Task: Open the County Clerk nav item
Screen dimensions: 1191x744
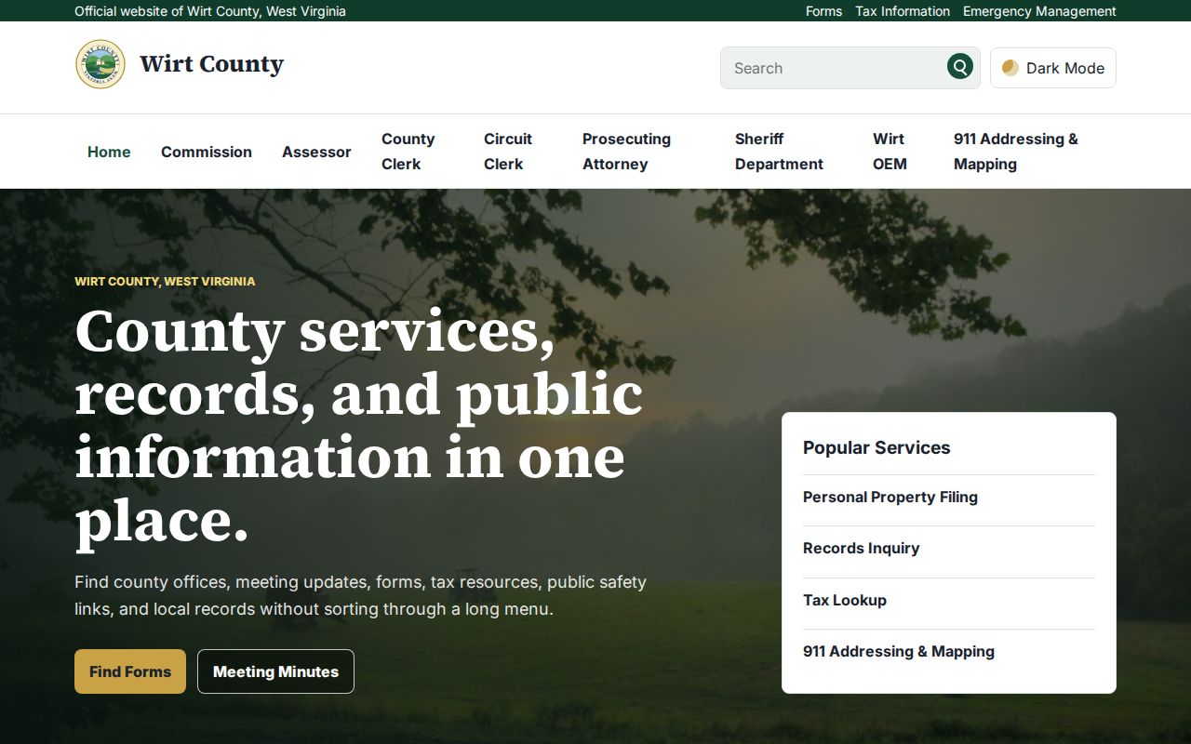Action: [x=408, y=152]
